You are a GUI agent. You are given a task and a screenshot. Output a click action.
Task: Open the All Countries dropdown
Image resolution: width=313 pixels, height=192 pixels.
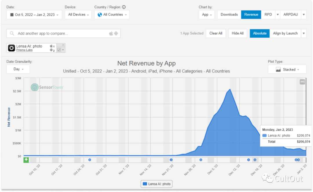tap(112, 15)
